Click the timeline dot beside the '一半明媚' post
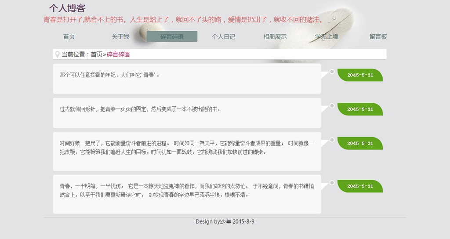 (332, 183)
